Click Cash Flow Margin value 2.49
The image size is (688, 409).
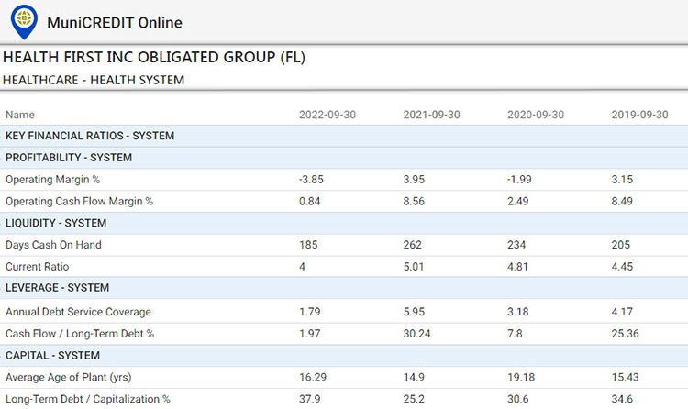pos(517,202)
